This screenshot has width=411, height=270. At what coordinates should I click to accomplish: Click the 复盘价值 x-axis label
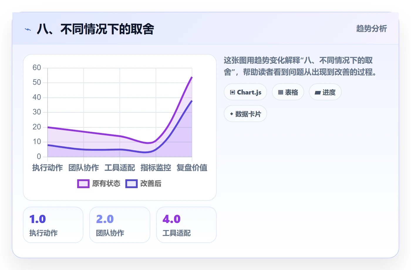[x=192, y=168]
